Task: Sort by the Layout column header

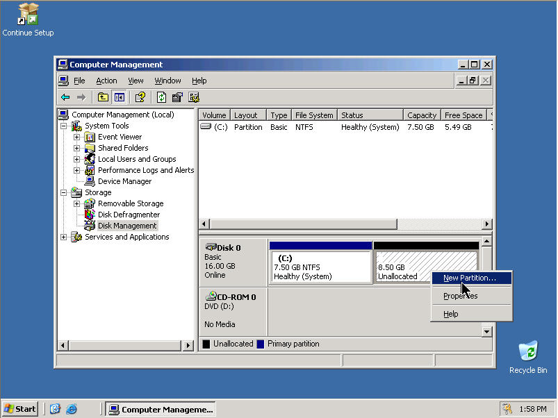Action: (x=248, y=115)
